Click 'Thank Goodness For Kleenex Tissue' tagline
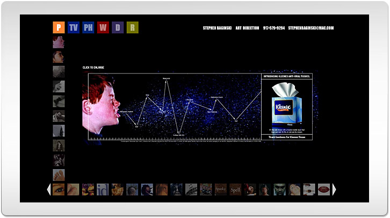This screenshot has height=218, width=390. pyautogui.click(x=287, y=137)
